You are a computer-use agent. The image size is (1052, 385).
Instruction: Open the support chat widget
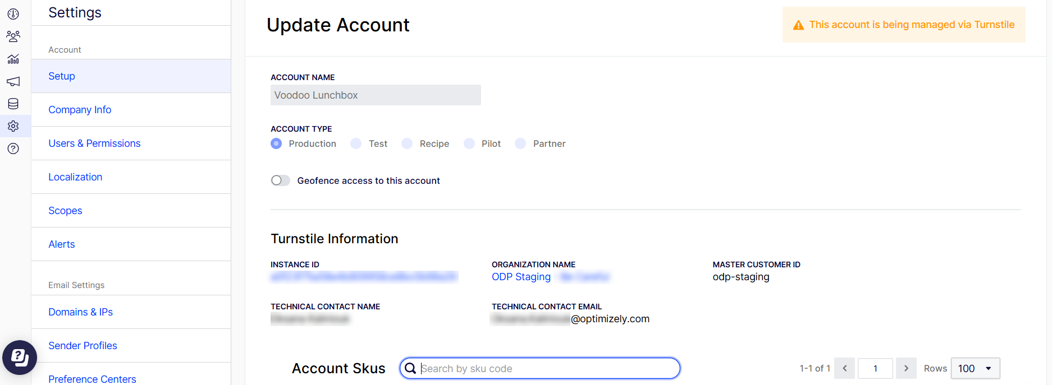coord(20,358)
